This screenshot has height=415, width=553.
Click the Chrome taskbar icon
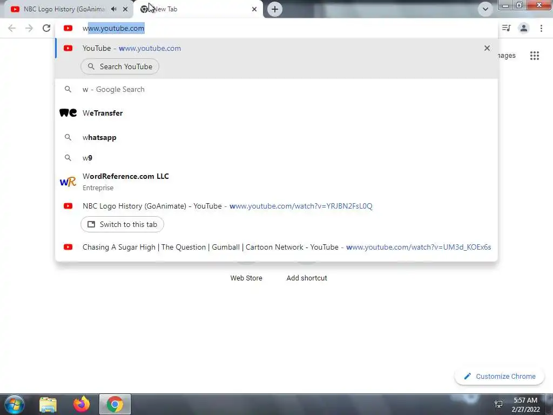(x=115, y=404)
